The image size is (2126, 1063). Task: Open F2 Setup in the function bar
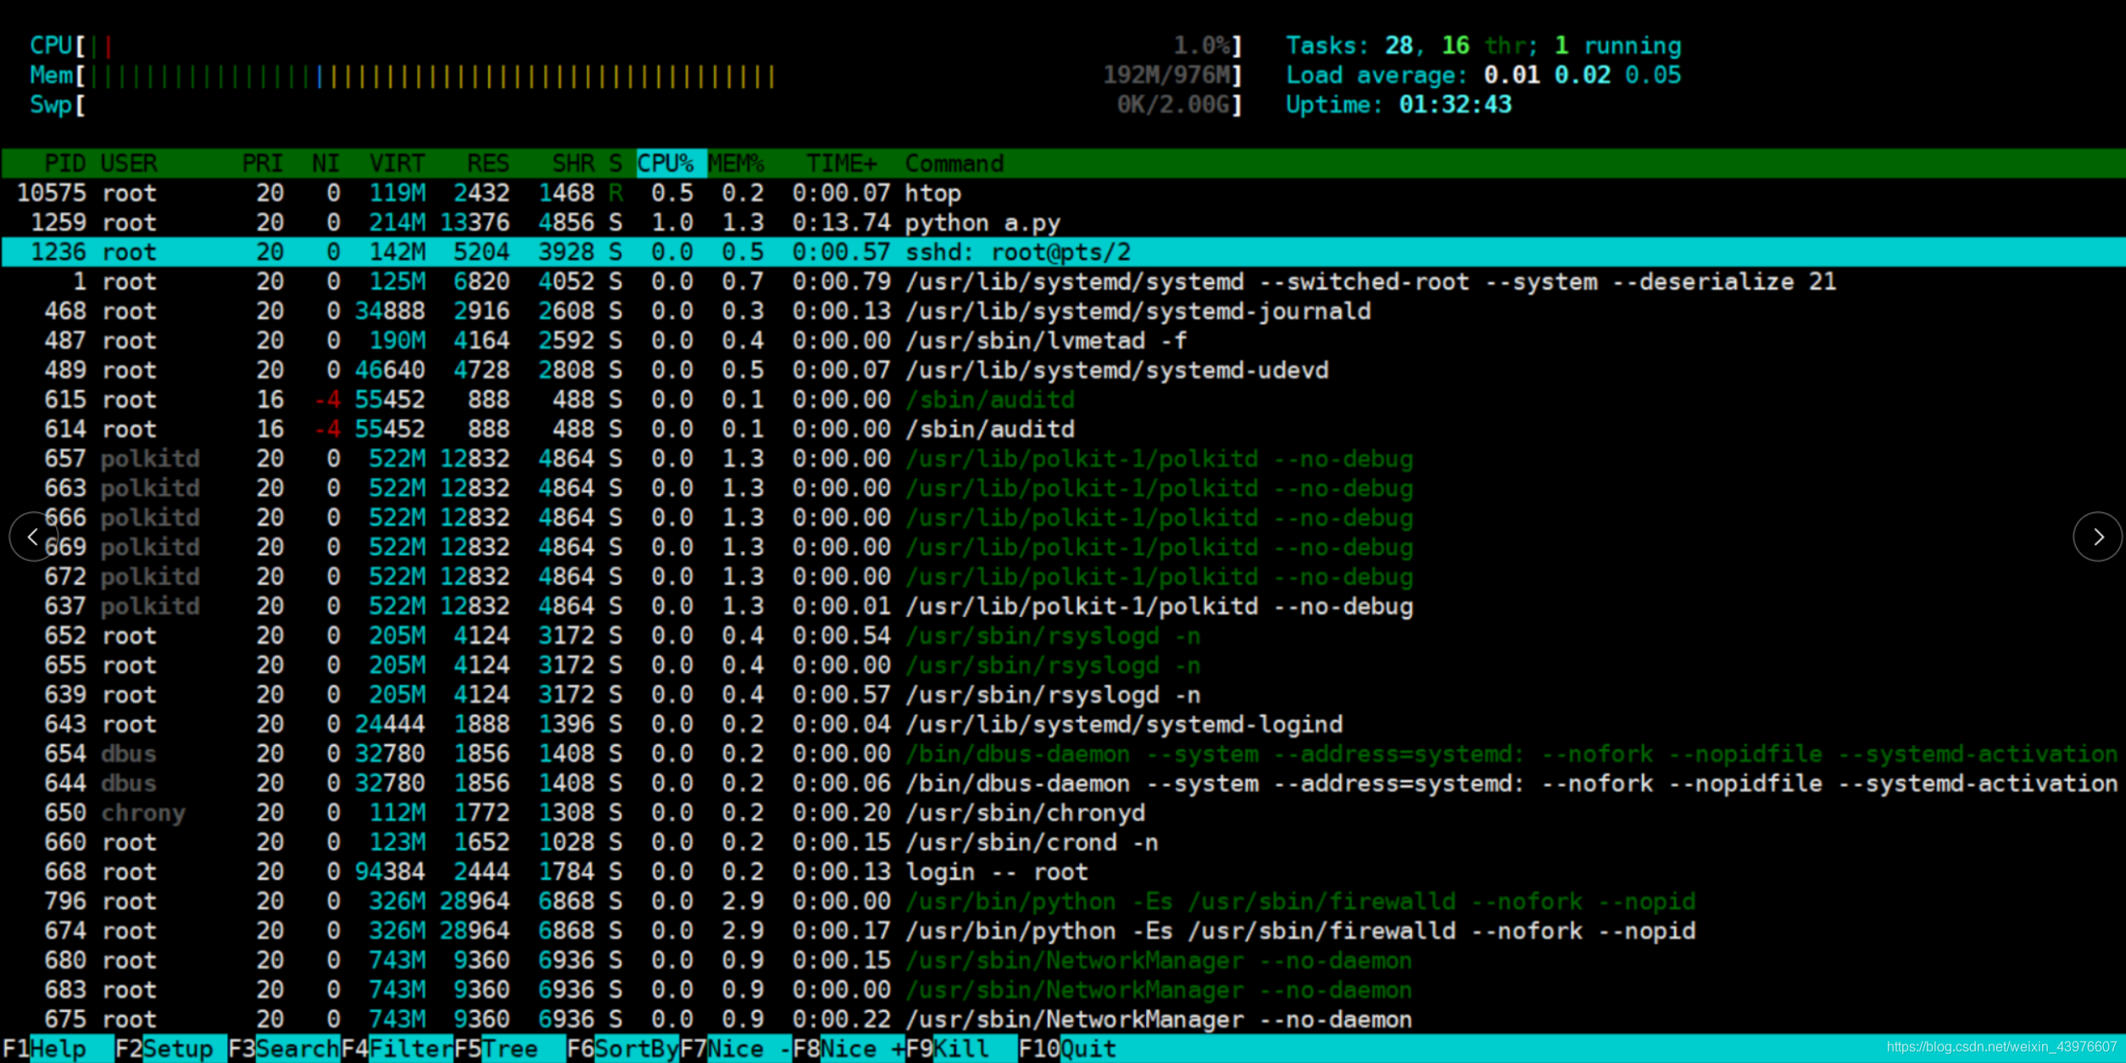[170, 1049]
